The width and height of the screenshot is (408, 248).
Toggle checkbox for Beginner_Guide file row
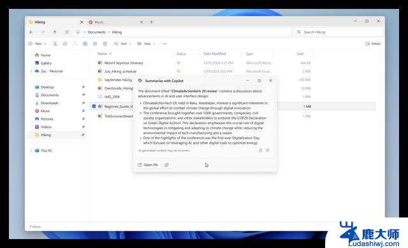94,106
